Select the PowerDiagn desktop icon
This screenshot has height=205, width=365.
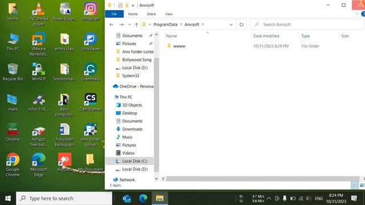click(64, 11)
